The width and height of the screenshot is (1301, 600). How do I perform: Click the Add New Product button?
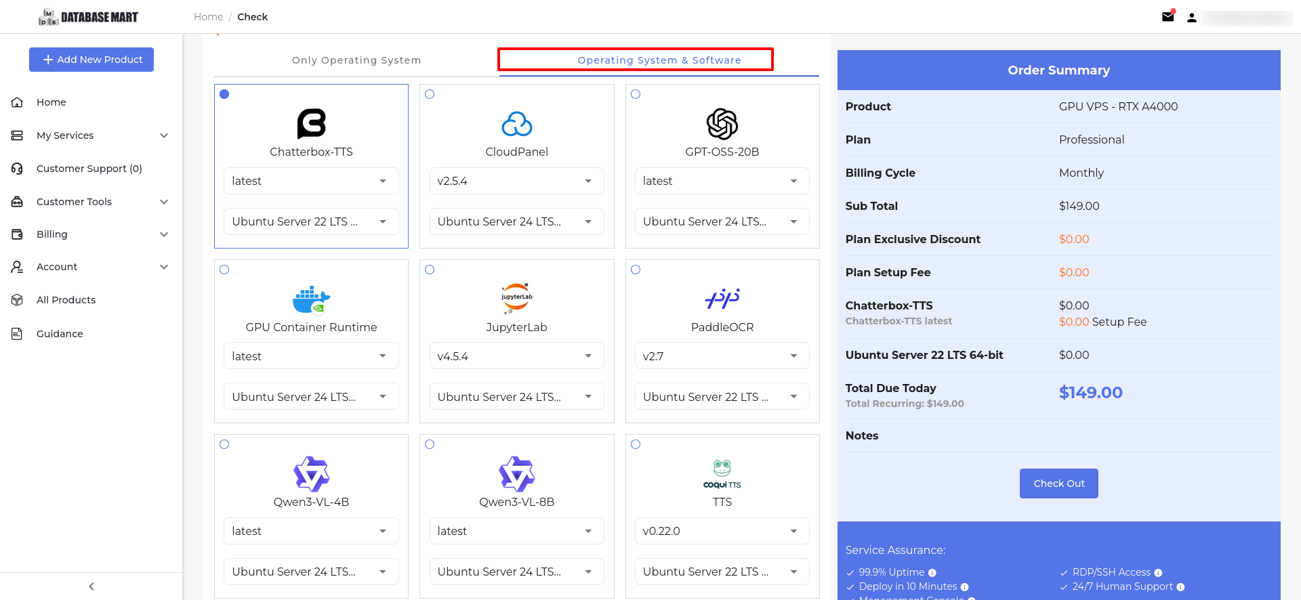pyautogui.click(x=91, y=60)
